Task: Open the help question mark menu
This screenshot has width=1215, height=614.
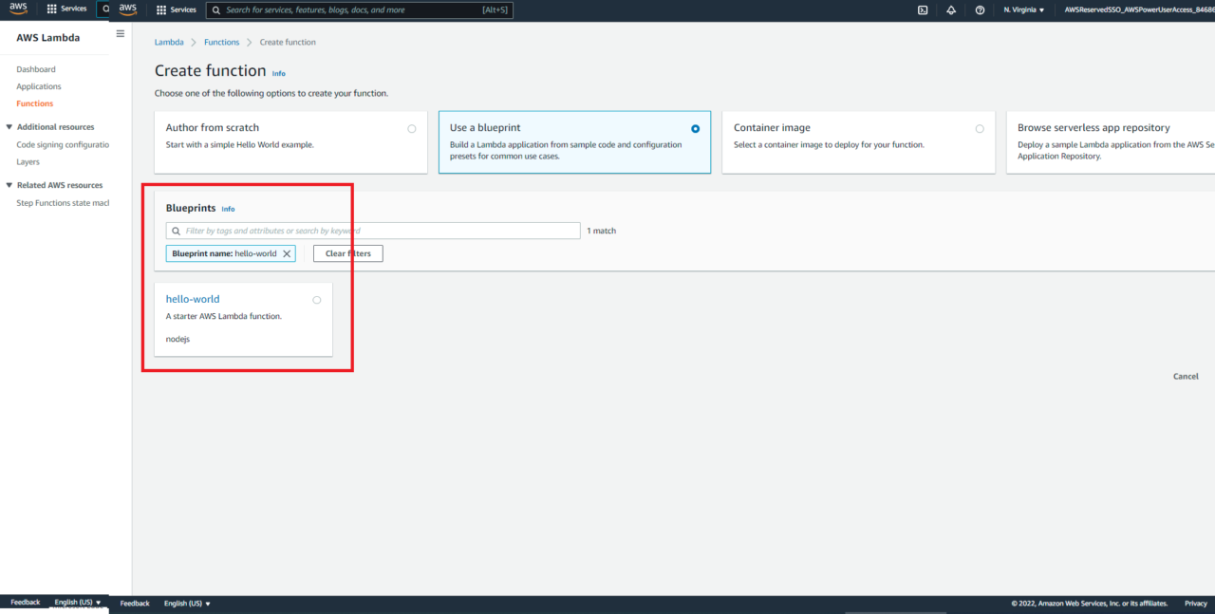Action: tap(980, 9)
